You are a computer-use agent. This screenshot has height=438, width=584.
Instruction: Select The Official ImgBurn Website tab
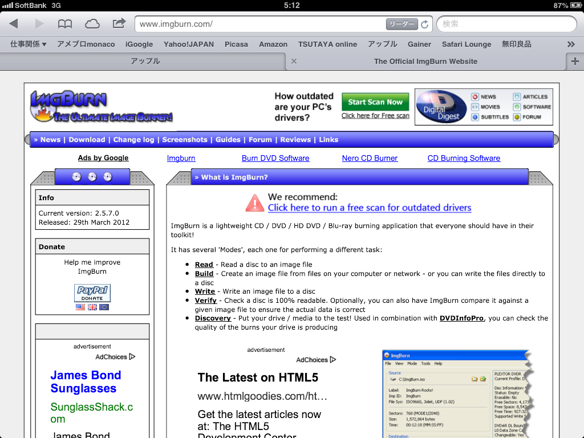(425, 62)
